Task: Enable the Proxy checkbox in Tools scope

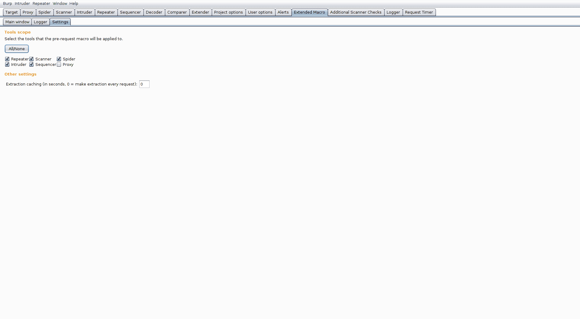Action: [59, 64]
